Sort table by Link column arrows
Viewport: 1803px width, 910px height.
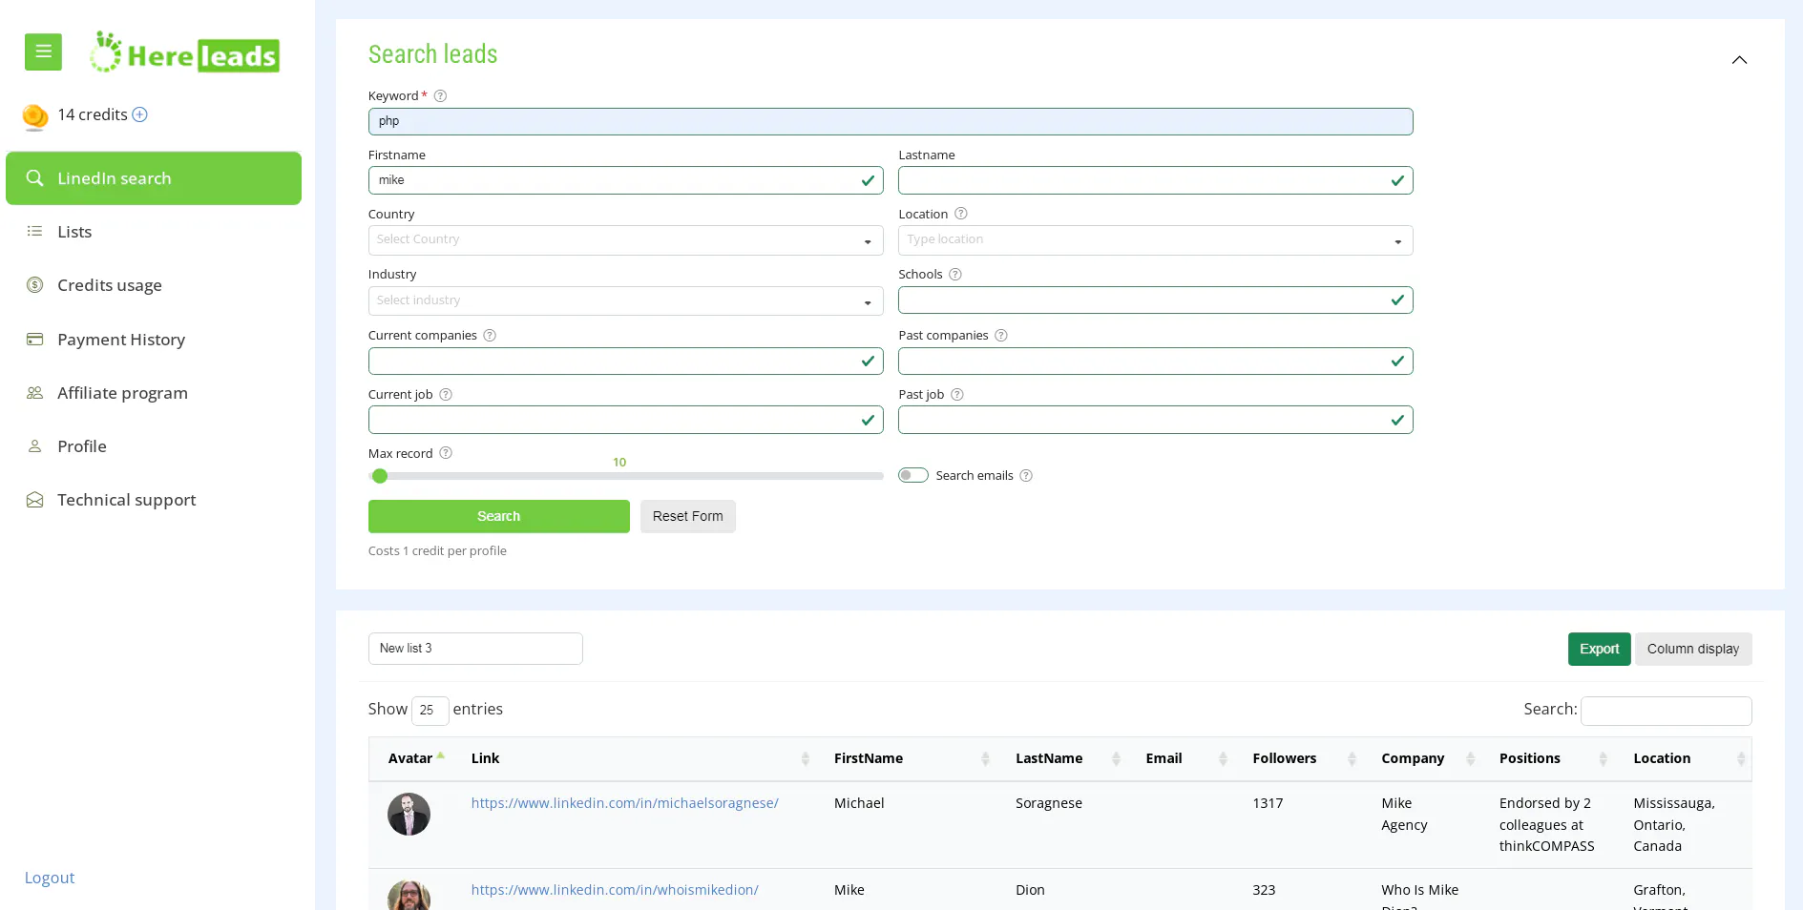click(x=805, y=759)
